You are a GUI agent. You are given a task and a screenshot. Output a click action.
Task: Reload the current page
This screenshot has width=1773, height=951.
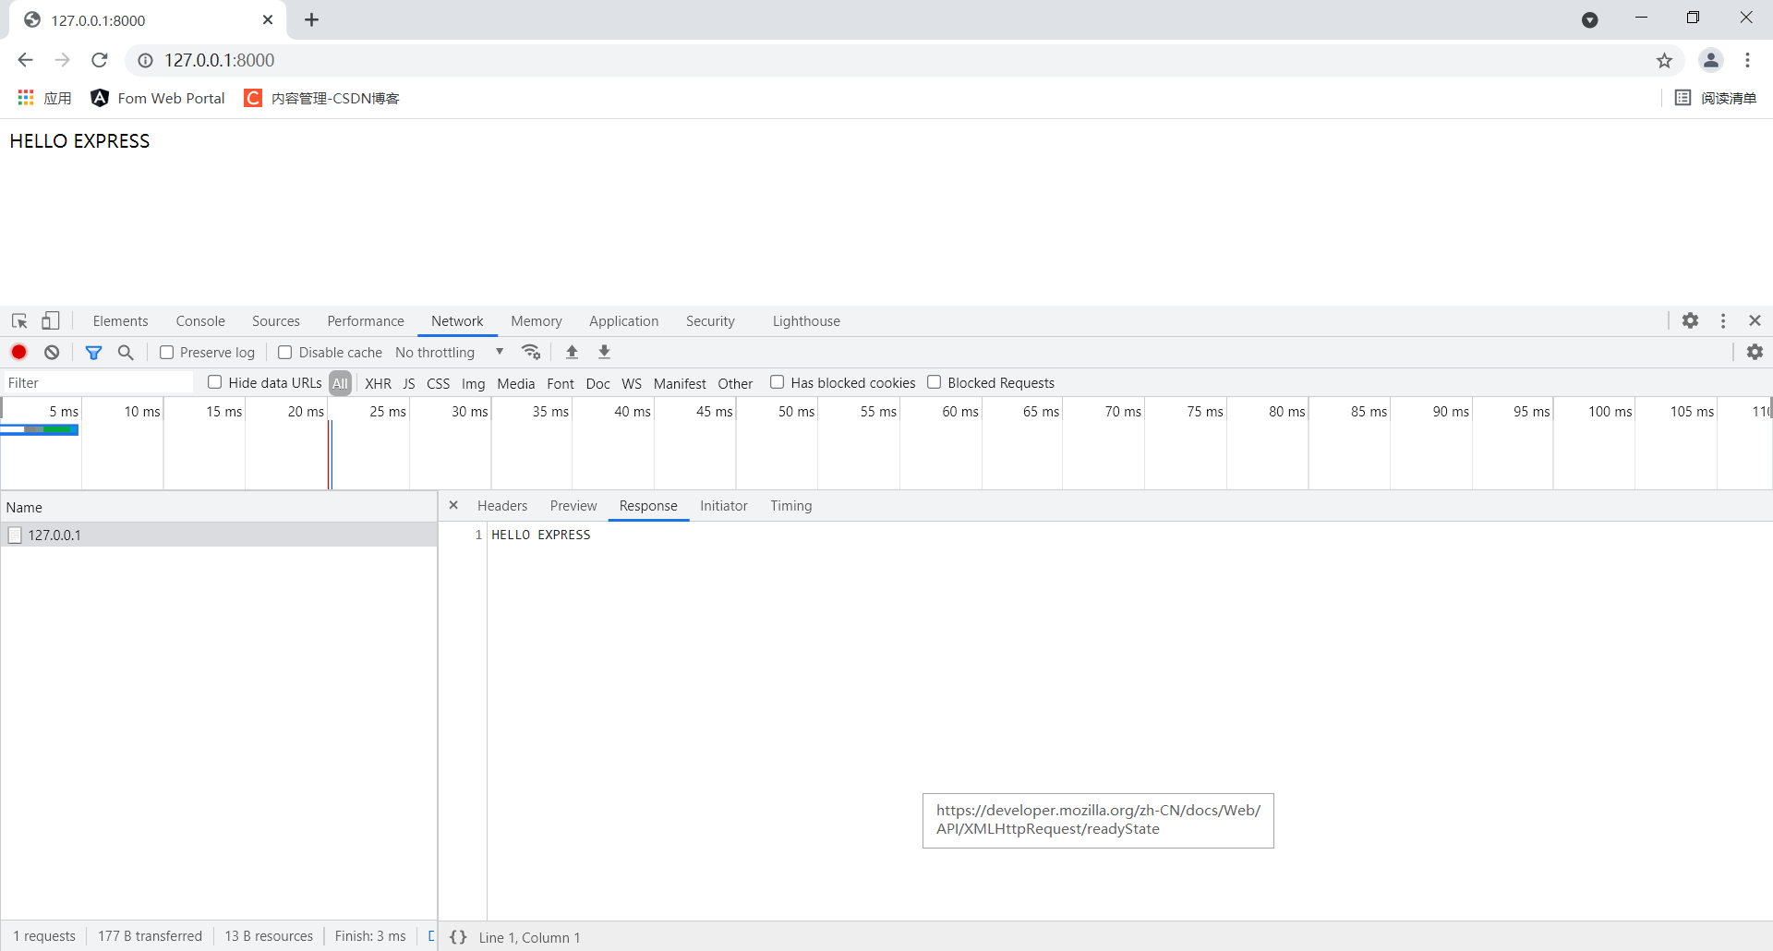click(100, 60)
